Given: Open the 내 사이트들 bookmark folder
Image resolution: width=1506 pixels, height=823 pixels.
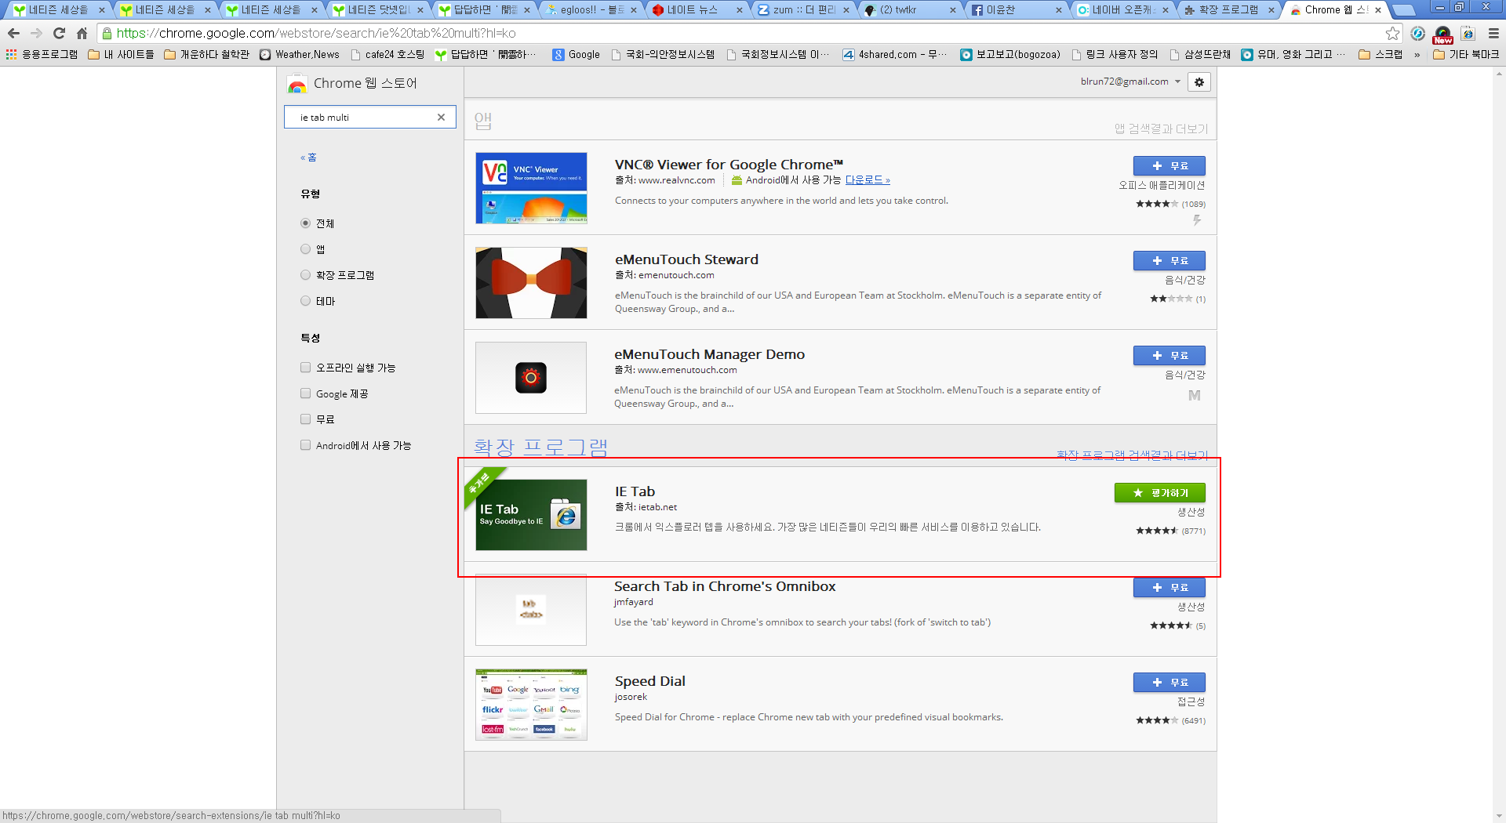Looking at the screenshot, I should click(x=121, y=54).
